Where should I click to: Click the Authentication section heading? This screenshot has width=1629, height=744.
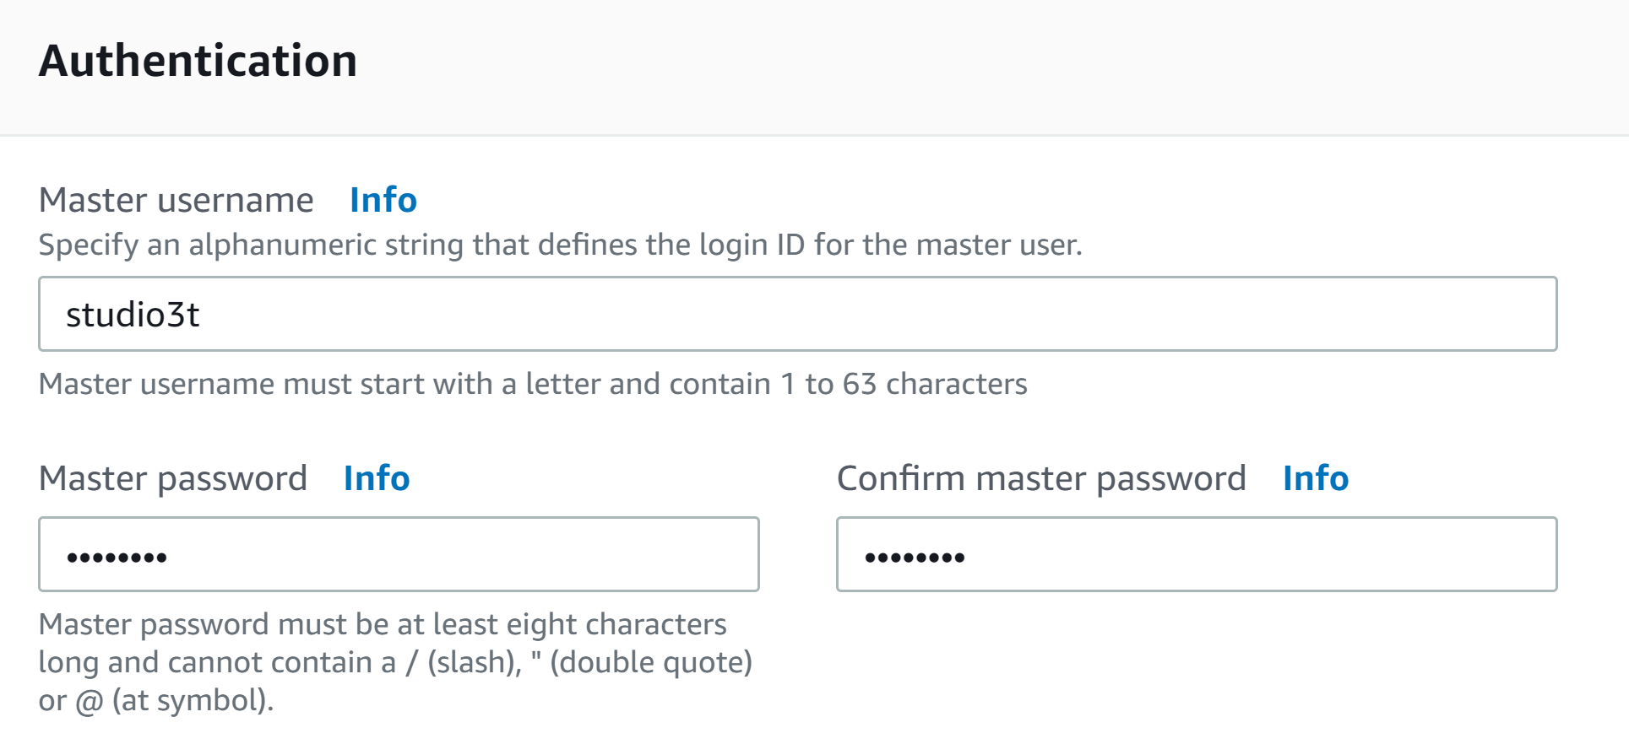[199, 59]
